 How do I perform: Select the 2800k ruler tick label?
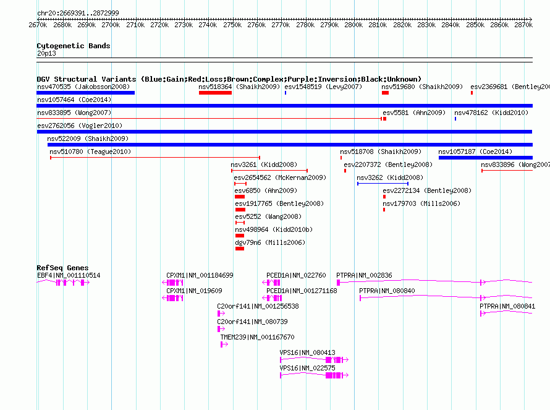pos(353,25)
